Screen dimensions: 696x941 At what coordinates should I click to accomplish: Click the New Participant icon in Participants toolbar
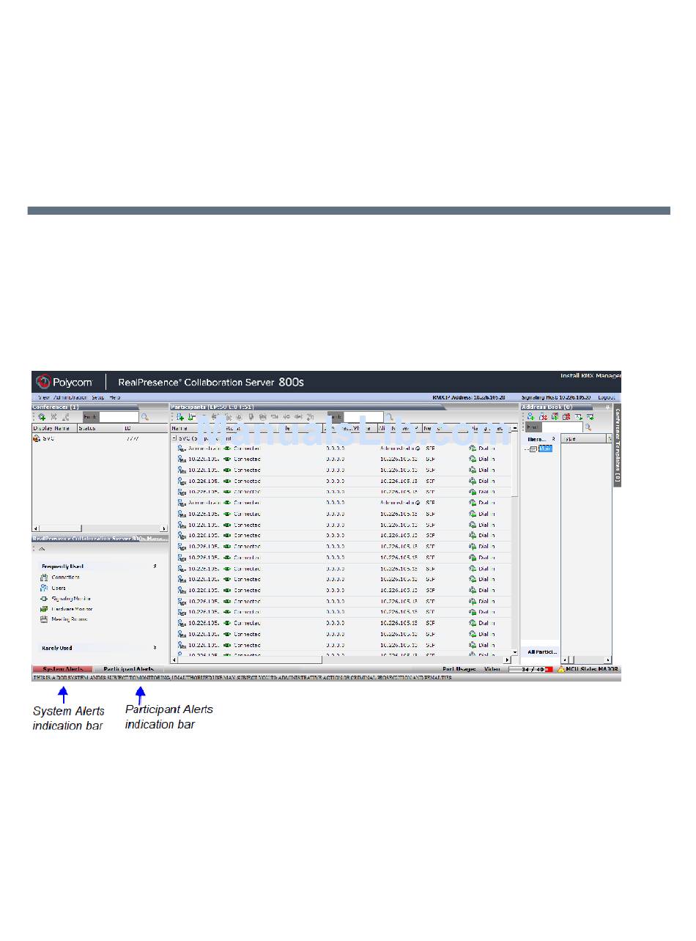pos(180,417)
